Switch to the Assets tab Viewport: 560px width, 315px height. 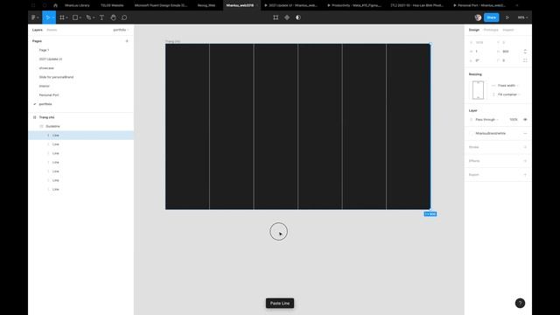(x=52, y=30)
